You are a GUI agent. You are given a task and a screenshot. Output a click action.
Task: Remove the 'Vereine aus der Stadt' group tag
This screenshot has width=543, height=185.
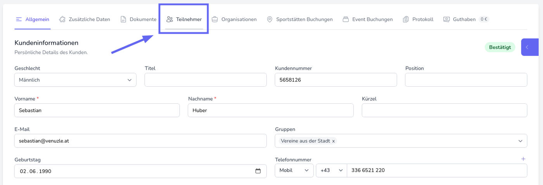coord(334,141)
